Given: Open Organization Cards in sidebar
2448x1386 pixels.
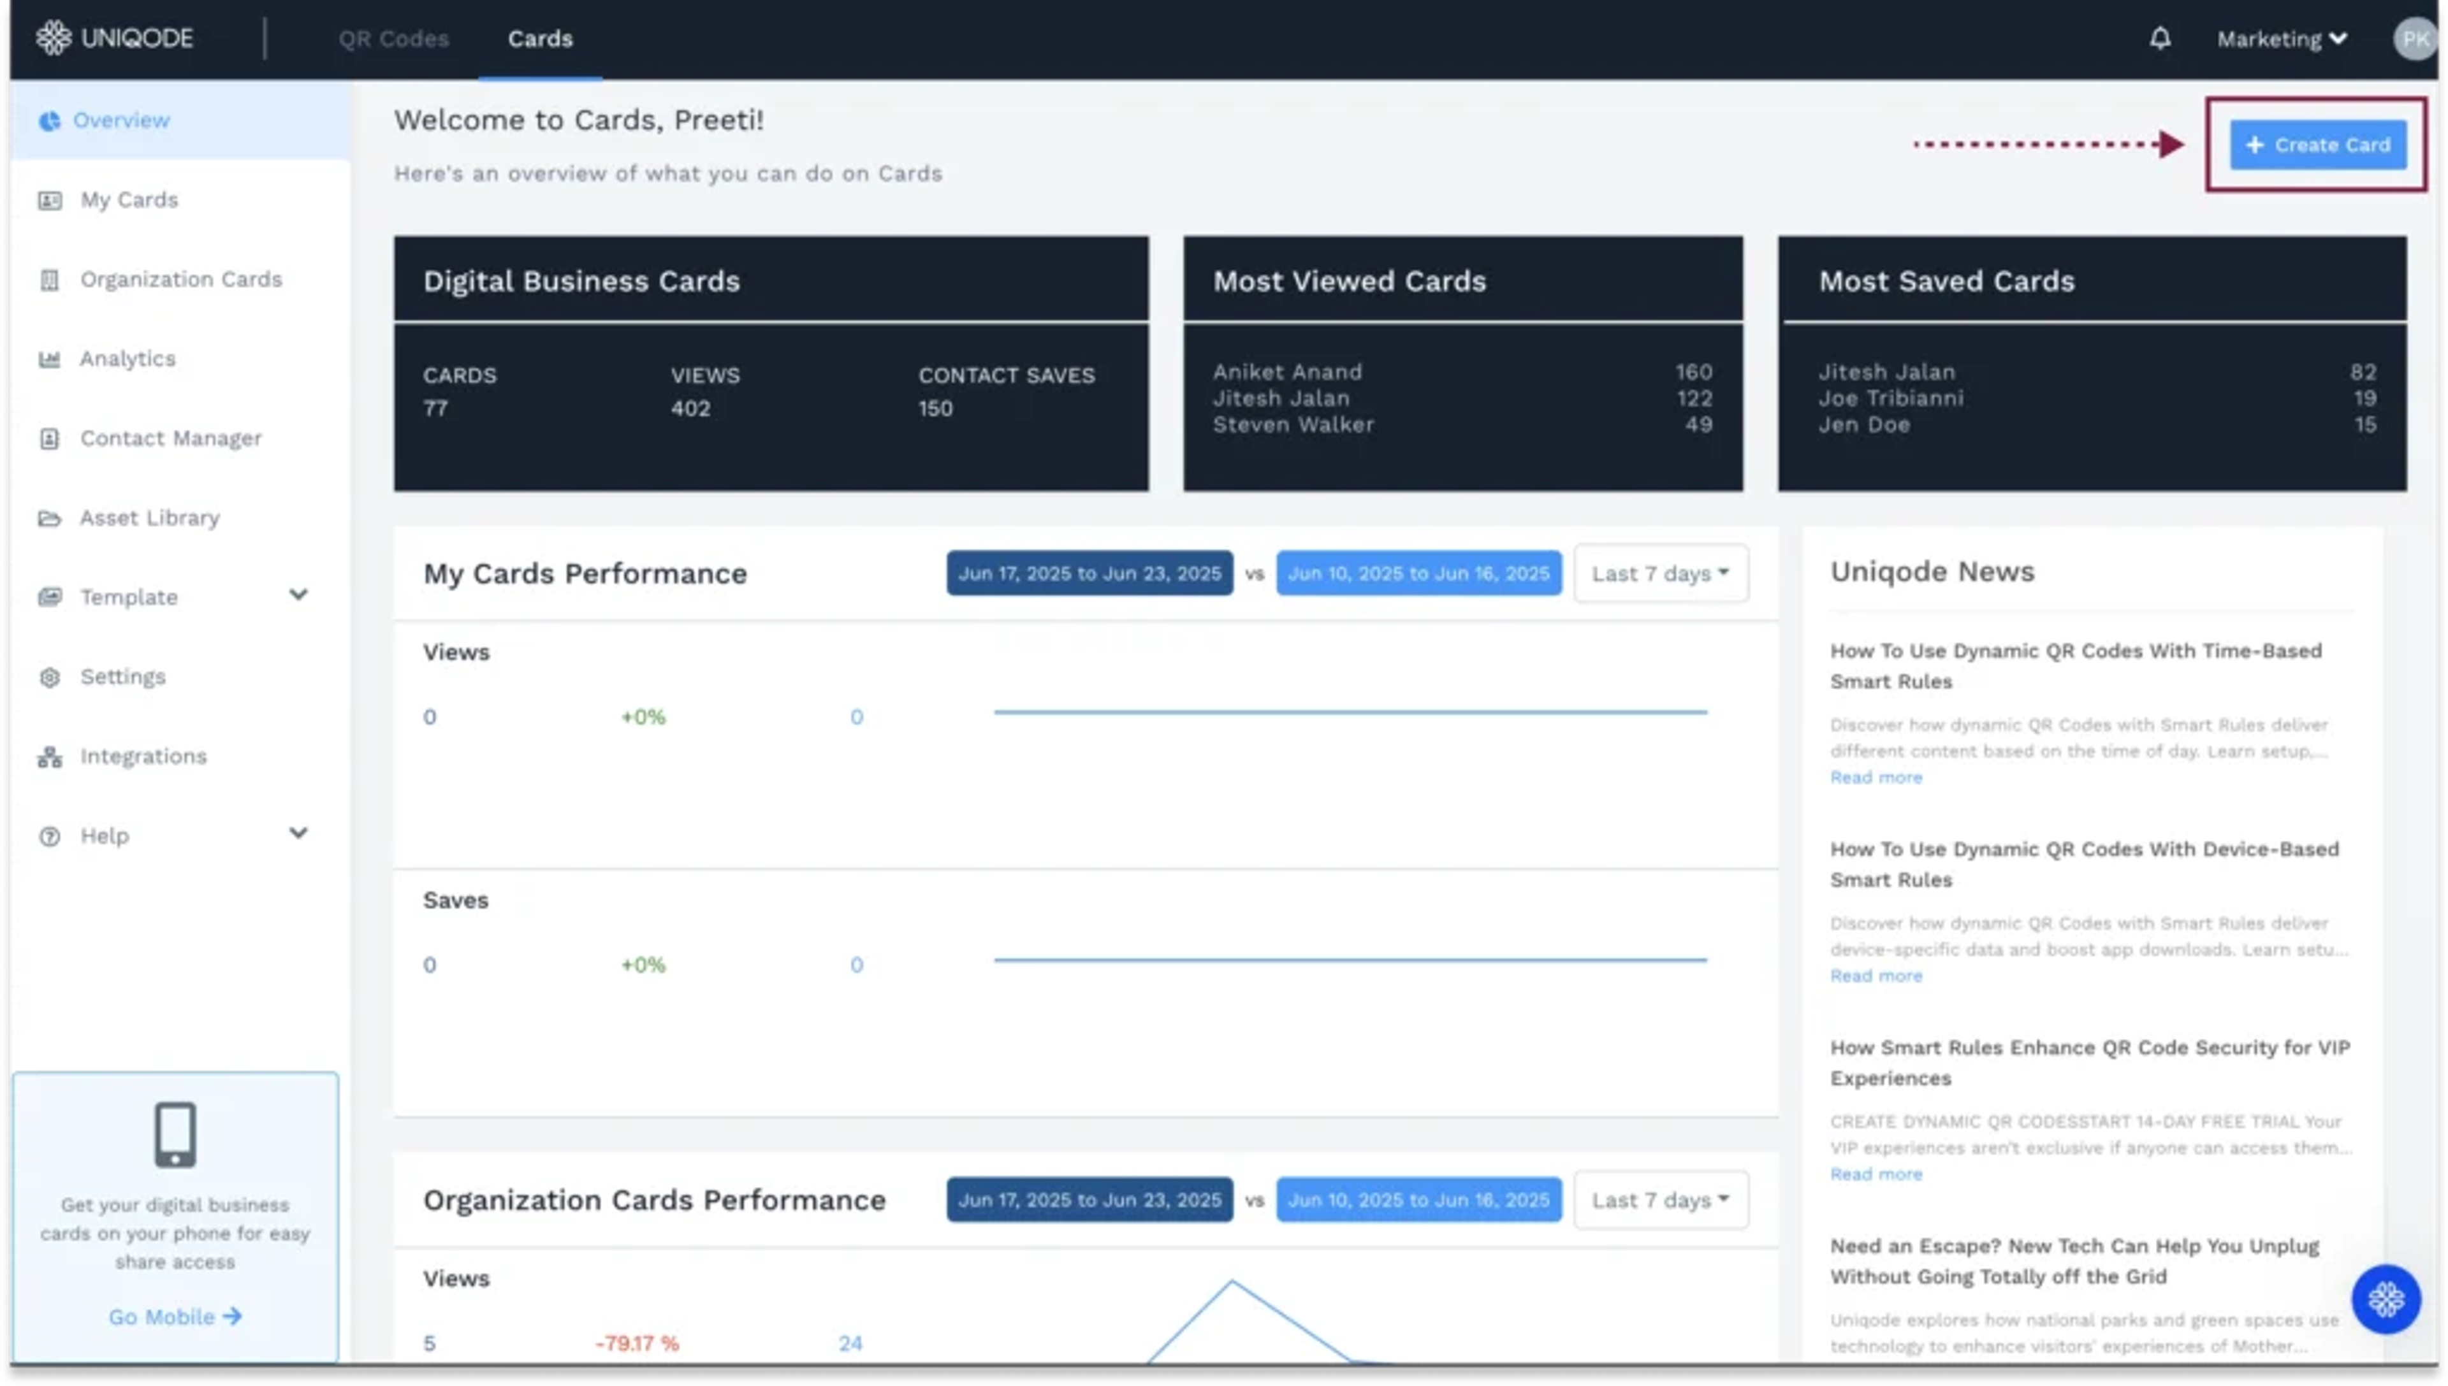Looking at the screenshot, I should click(x=181, y=279).
